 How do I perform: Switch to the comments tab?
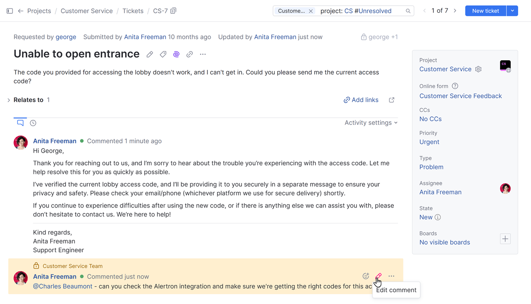coord(19,123)
